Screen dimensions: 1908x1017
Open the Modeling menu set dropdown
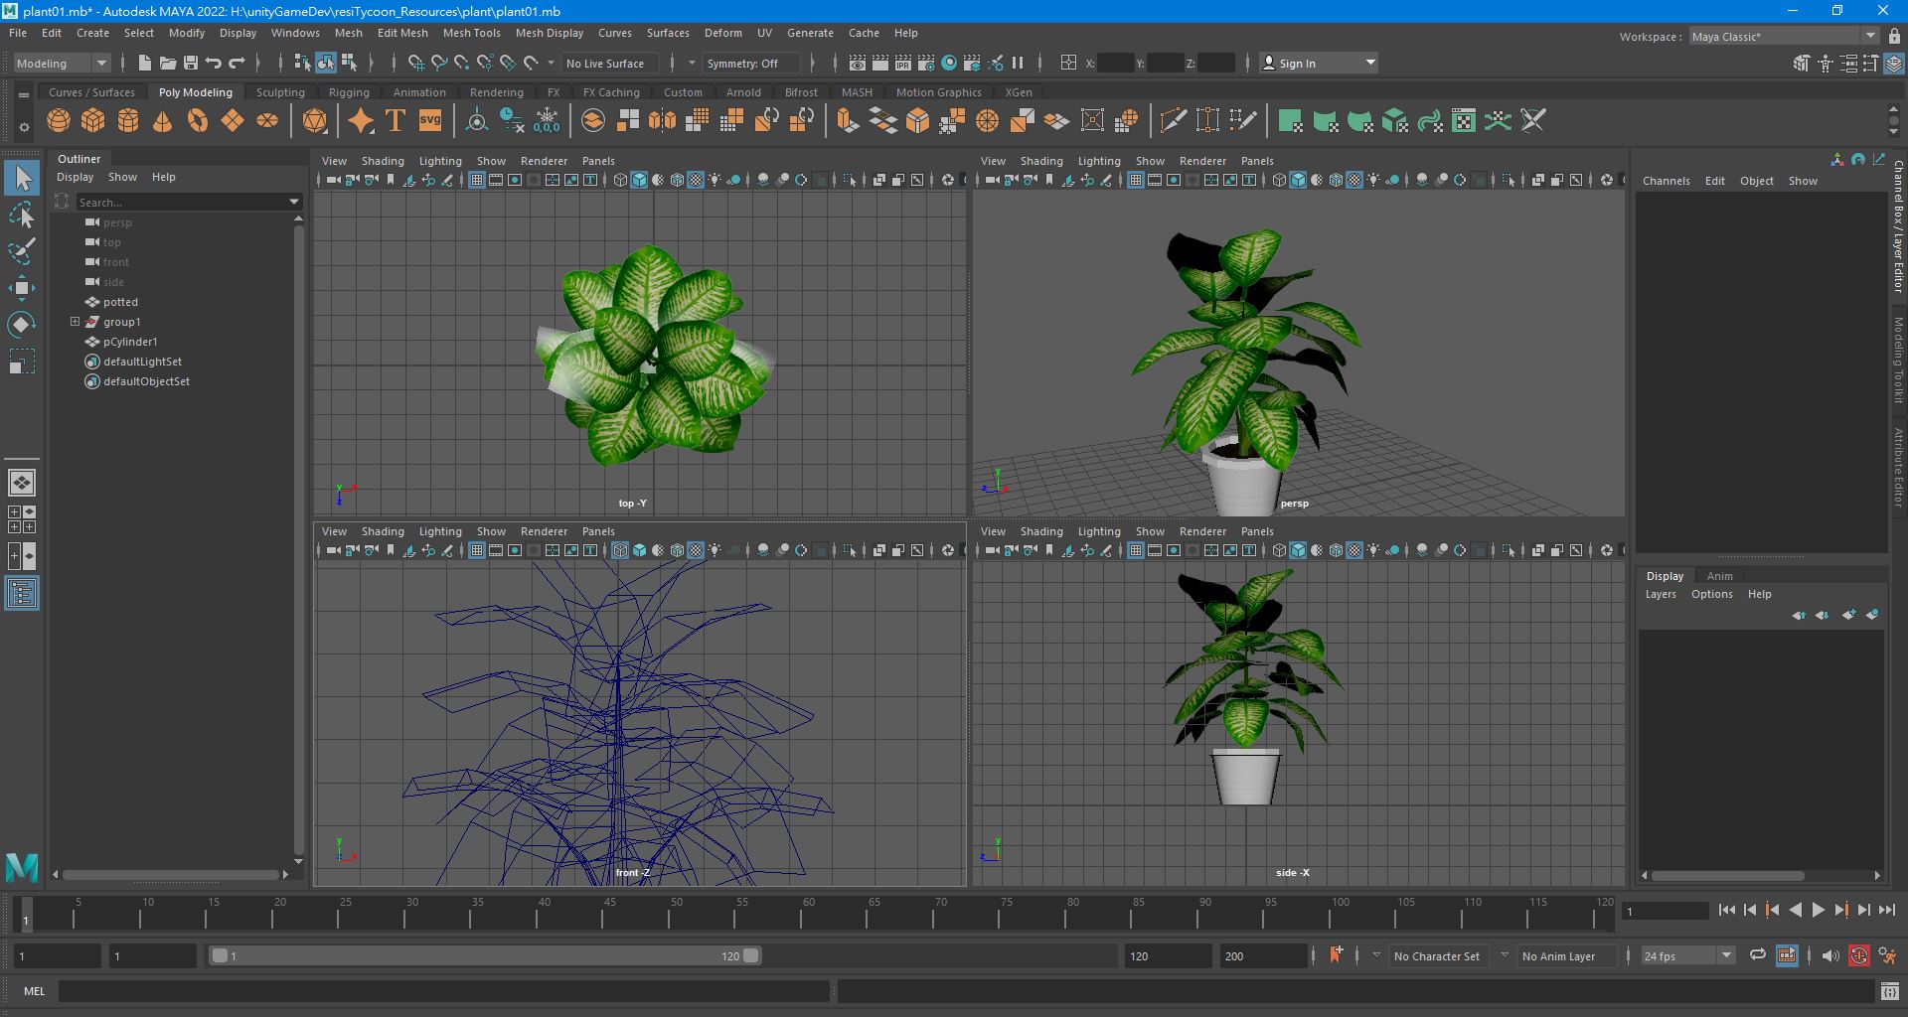click(62, 63)
